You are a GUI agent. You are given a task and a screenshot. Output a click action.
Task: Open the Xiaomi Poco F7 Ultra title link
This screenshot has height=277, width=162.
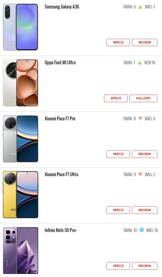(x=61, y=174)
